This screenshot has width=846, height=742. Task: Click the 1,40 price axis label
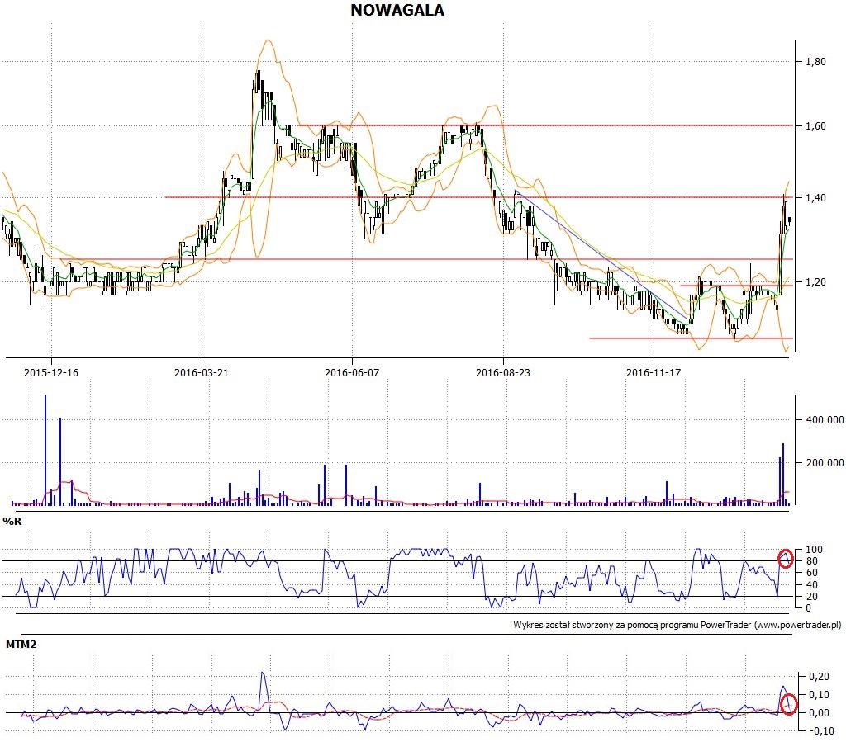[x=815, y=198]
